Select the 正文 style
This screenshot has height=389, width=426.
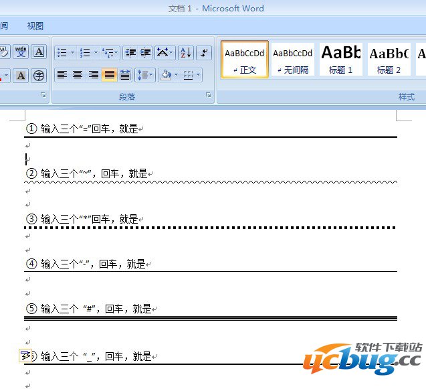245,60
